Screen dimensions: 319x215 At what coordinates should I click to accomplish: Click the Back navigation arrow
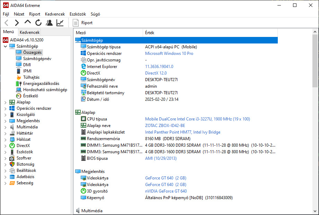coord(6,23)
